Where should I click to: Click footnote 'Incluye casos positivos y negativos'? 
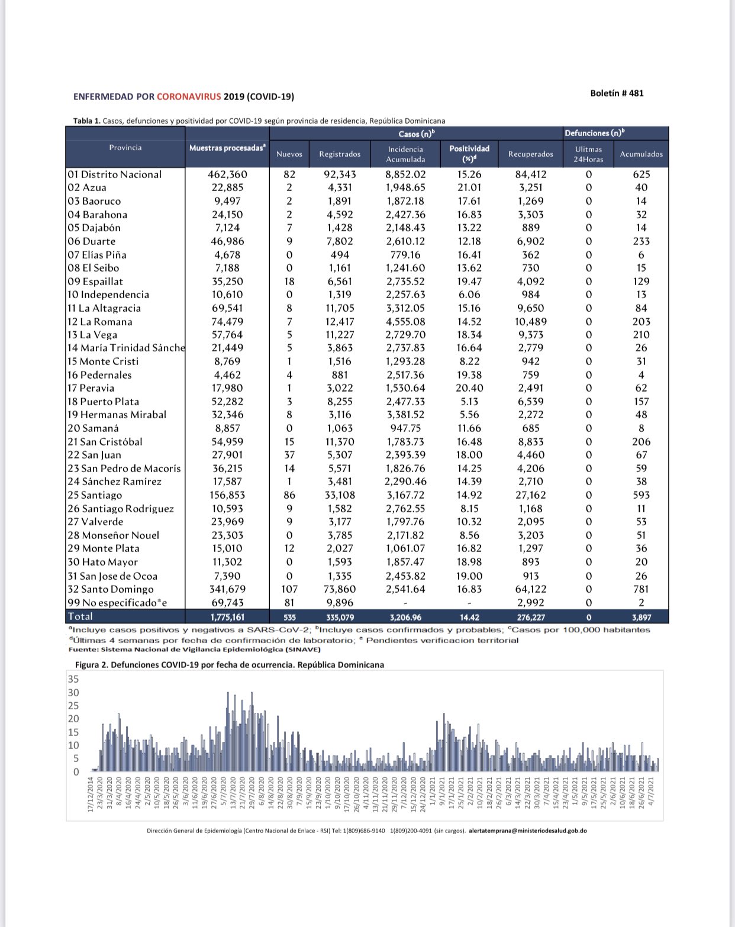pyautogui.click(x=190, y=630)
